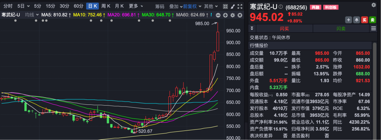
Task: Add 寒武纪-U to watchlist with plus icon
Action: click(348, 20)
